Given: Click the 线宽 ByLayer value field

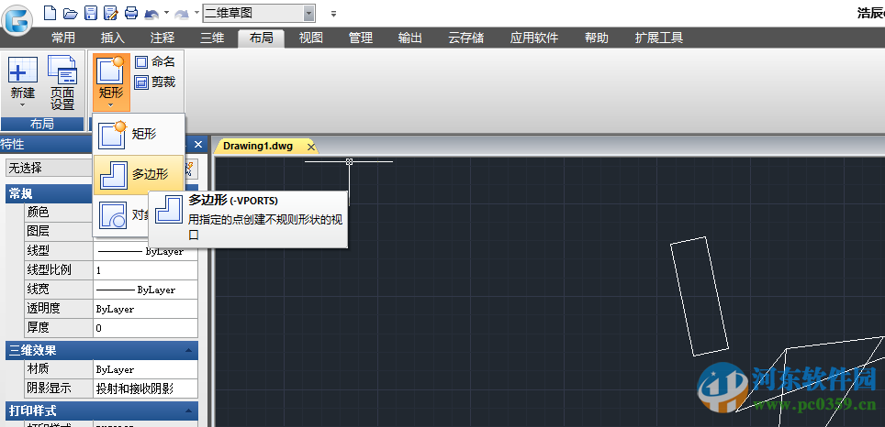Looking at the screenshot, I should point(146,290).
